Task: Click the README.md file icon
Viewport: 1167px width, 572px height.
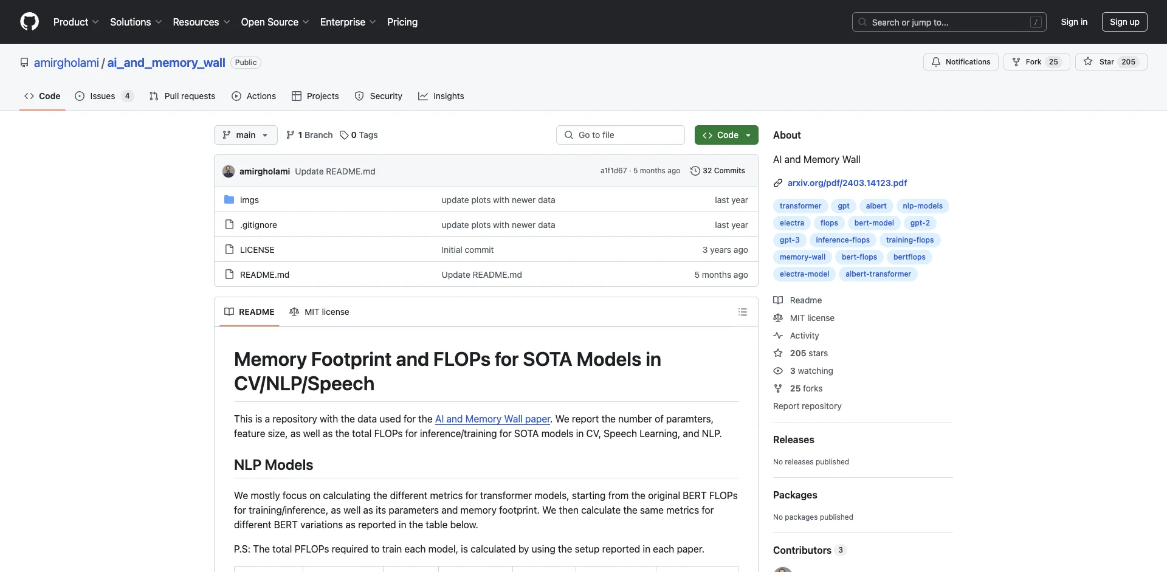Action: (229, 274)
